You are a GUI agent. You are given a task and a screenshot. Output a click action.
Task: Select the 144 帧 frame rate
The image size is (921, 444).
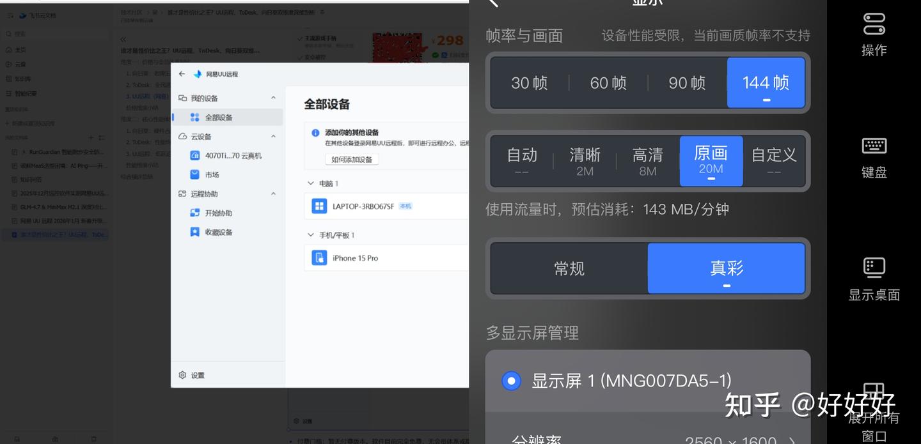click(x=766, y=83)
